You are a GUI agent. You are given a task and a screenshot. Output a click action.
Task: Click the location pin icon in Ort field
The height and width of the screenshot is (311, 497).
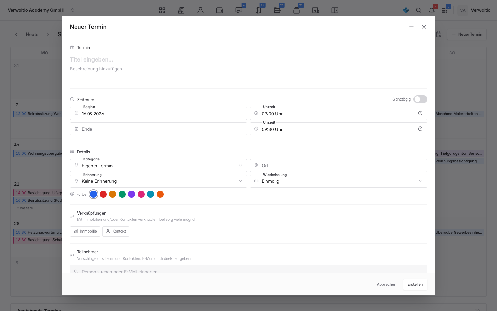click(256, 166)
